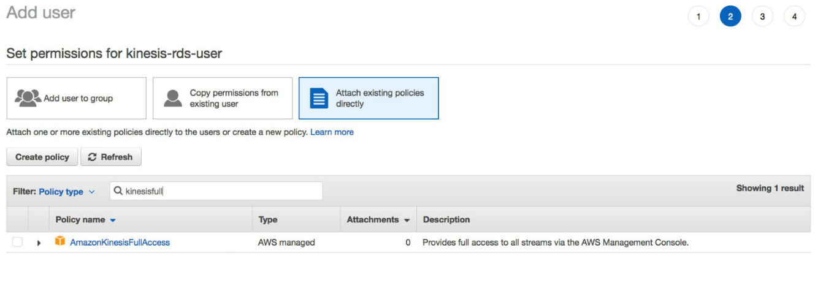834x291 pixels.
Task: Click the Showing 1 result text
Action: click(770, 188)
